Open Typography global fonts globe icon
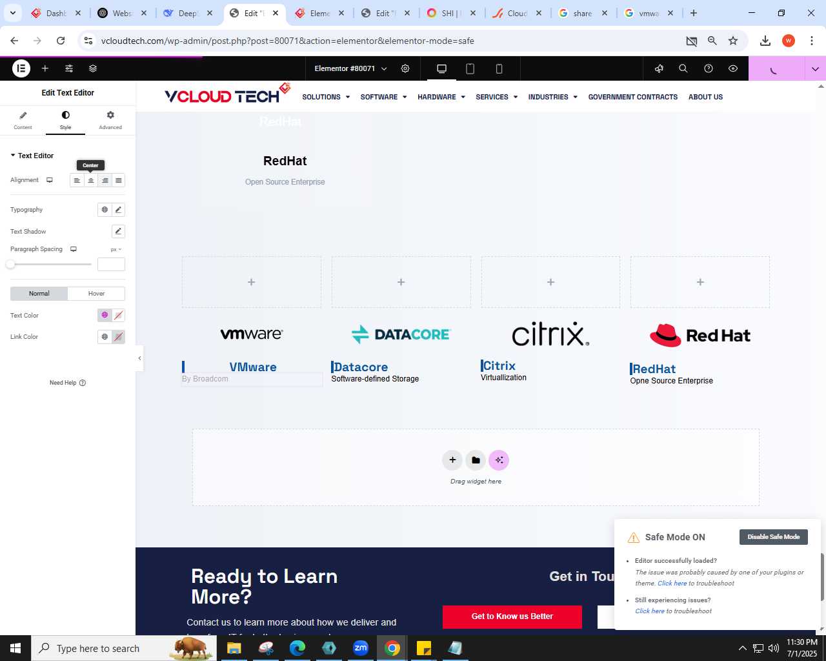Image resolution: width=826 pixels, height=661 pixels. pyautogui.click(x=105, y=210)
